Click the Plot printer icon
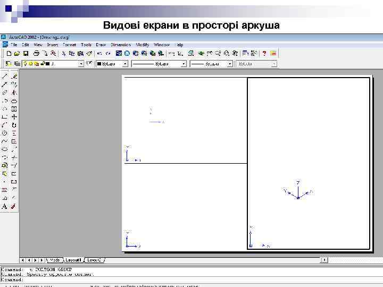This screenshot has height=287, width=383. [x=36, y=53]
